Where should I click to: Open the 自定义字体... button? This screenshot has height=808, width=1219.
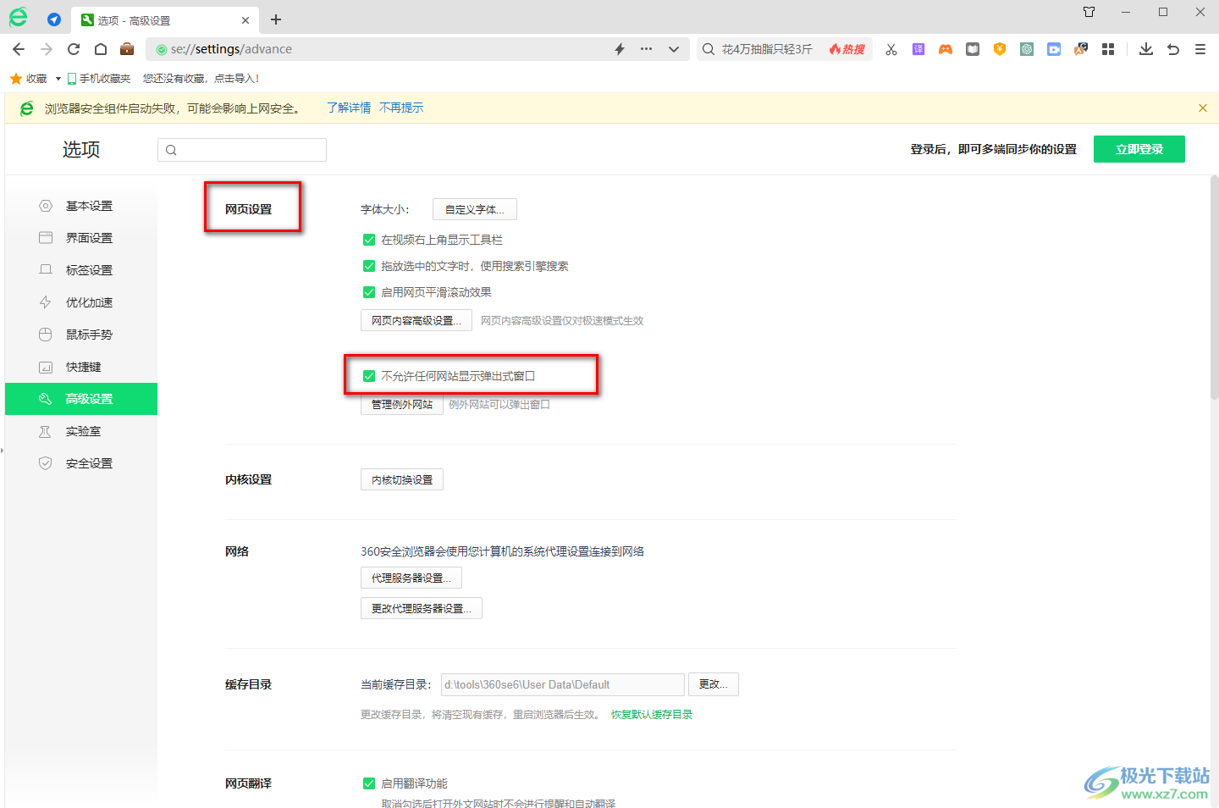pyautogui.click(x=475, y=209)
